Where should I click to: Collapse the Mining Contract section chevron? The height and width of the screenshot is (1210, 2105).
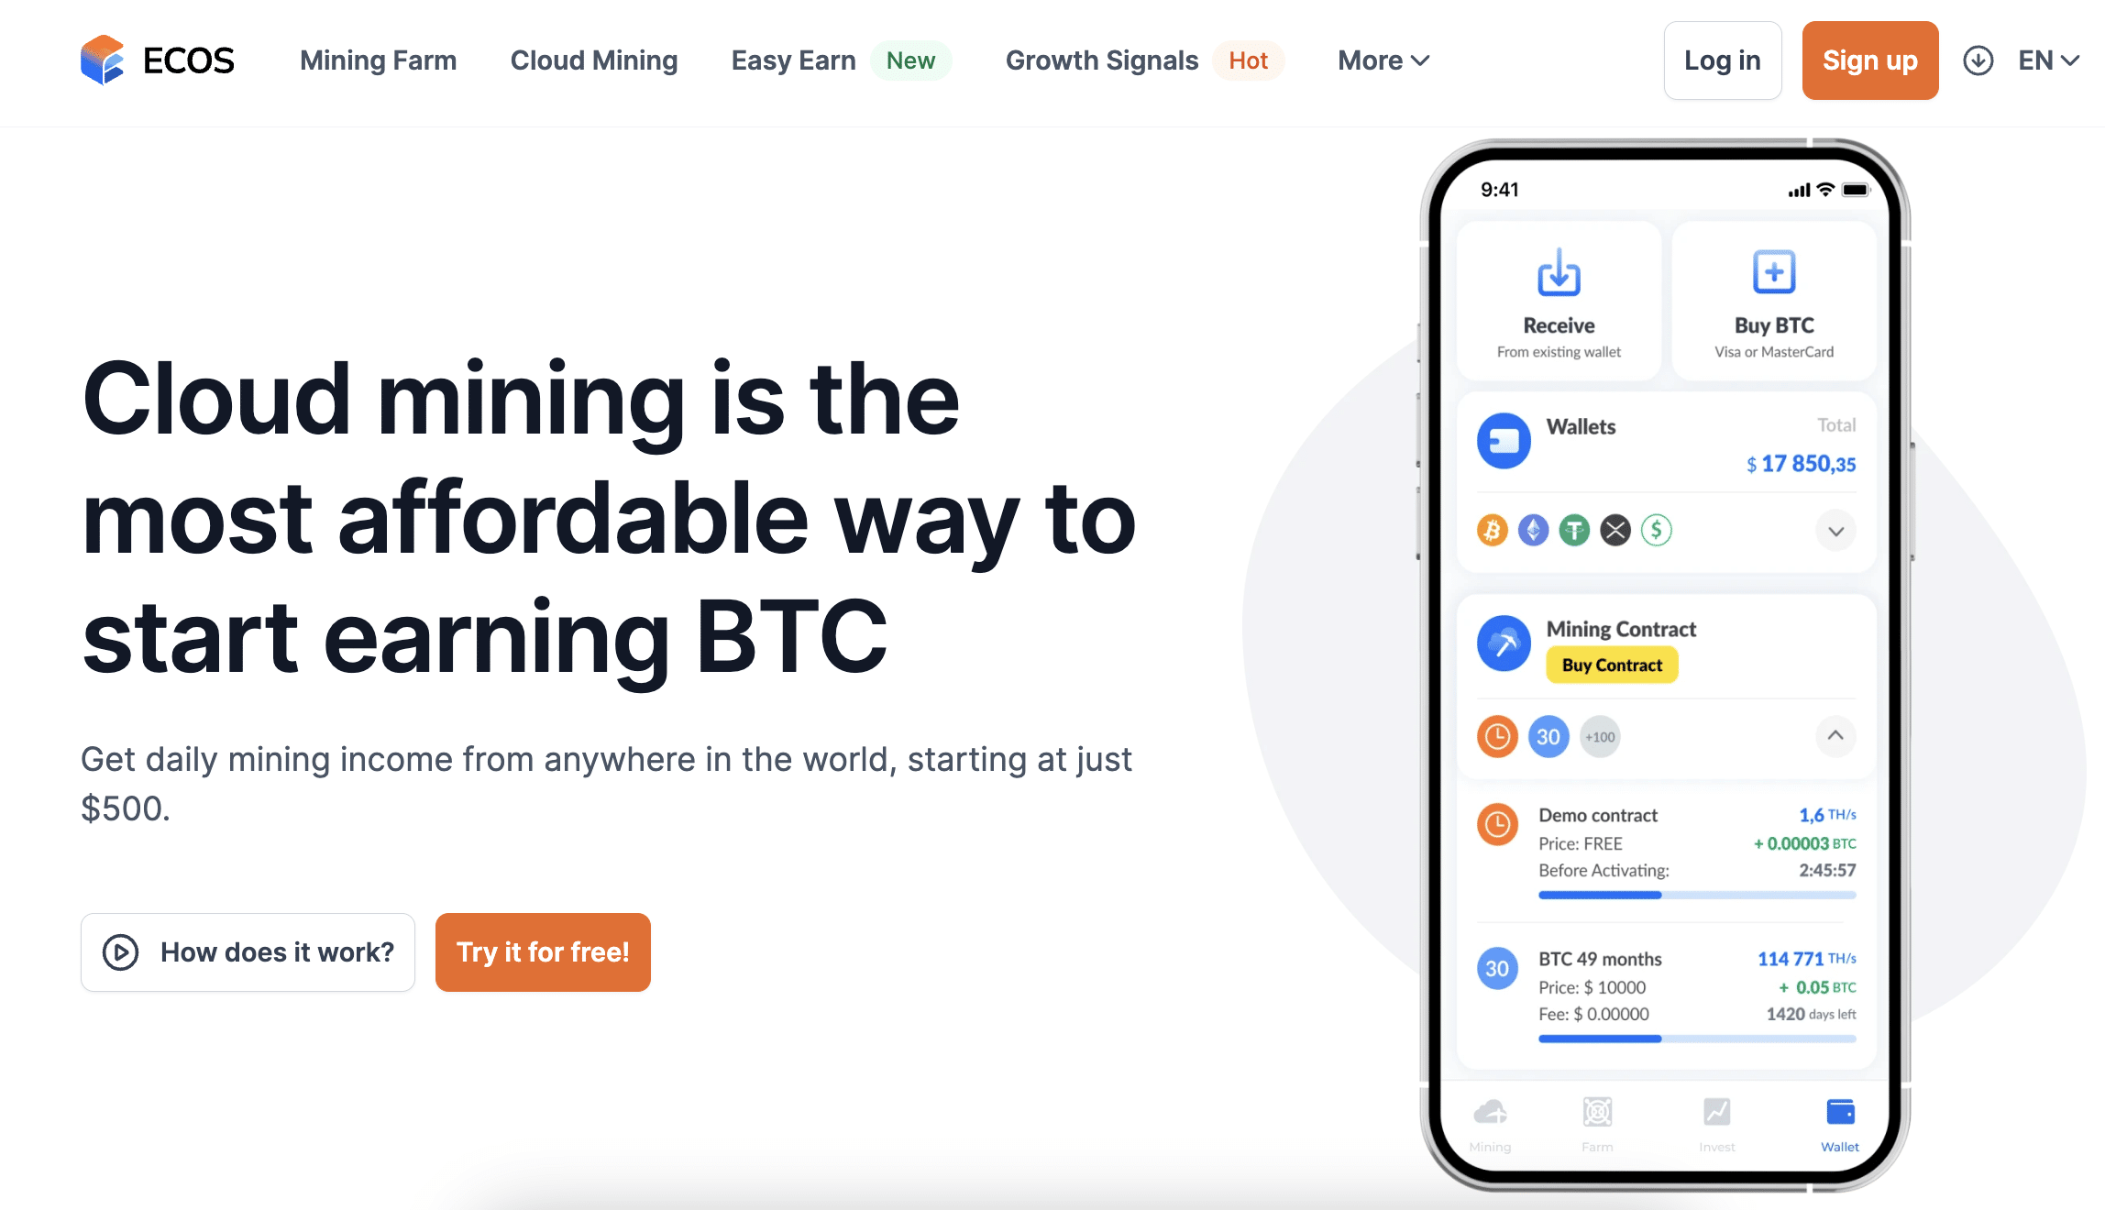pyautogui.click(x=1835, y=736)
